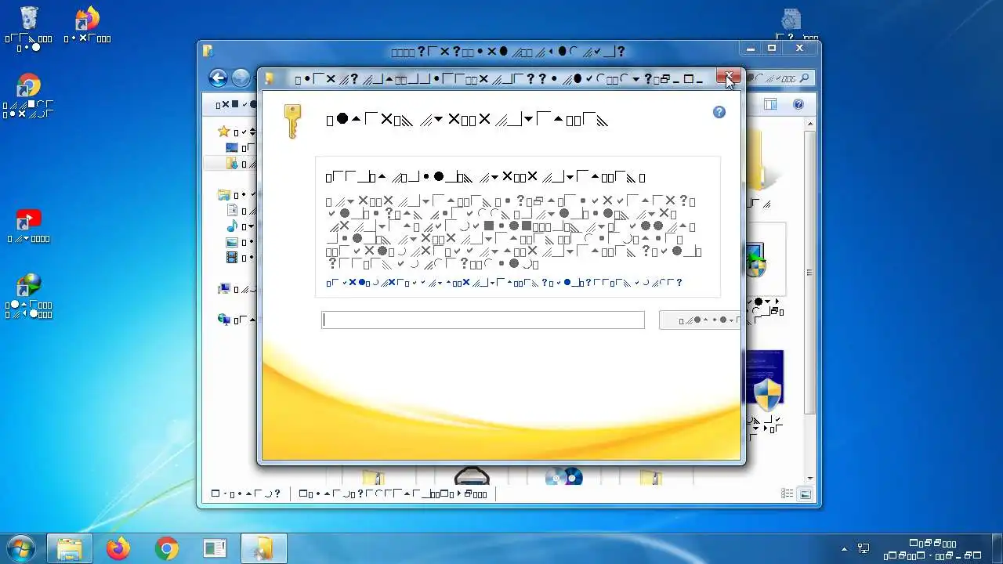Click the fourth pinned taskbar app icon
The height and width of the screenshot is (564, 1003).
tap(215, 548)
